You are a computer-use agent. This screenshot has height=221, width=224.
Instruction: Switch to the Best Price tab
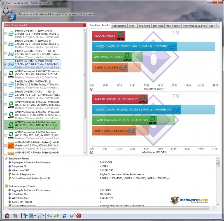tap(158, 26)
